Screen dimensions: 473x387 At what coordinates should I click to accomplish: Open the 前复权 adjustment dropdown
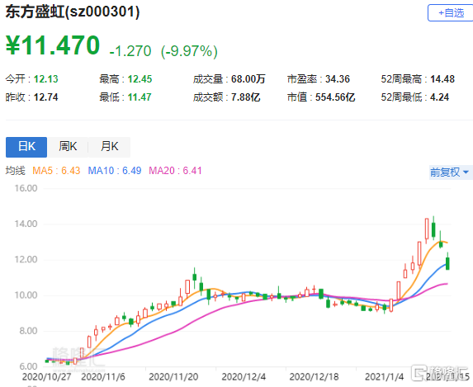tap(451, 172)
